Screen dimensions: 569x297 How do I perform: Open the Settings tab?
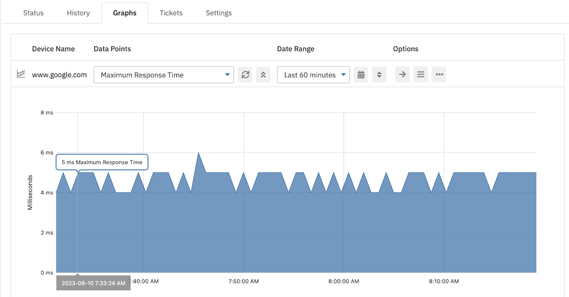pyautogui.click(x=218, y=13)
